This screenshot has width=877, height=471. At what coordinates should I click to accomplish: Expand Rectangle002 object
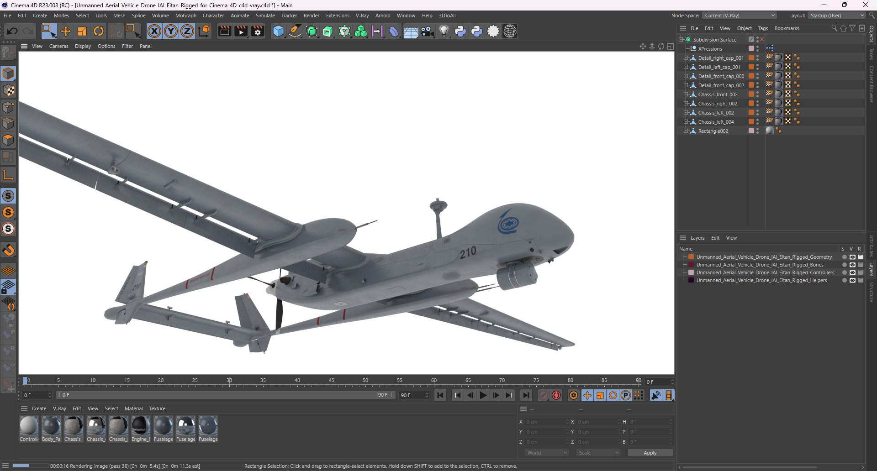[686, 131]
